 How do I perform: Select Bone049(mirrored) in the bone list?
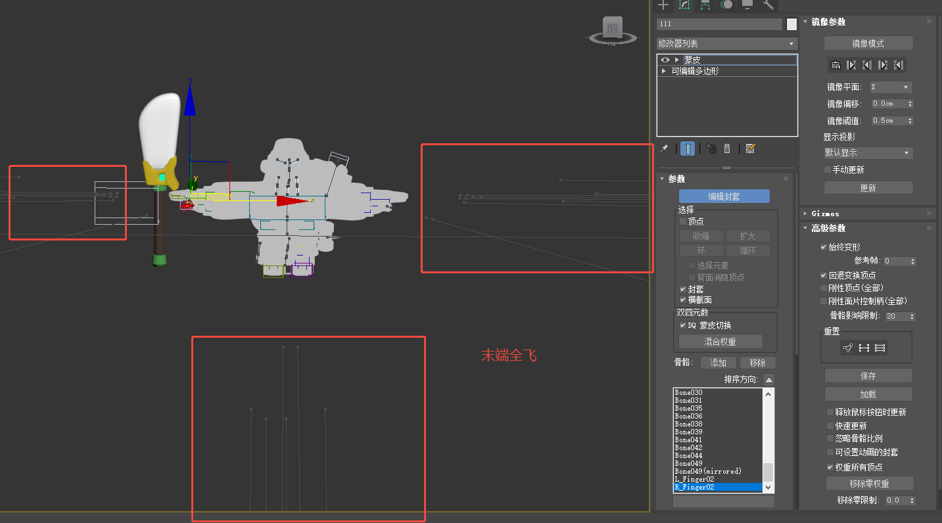707,472
